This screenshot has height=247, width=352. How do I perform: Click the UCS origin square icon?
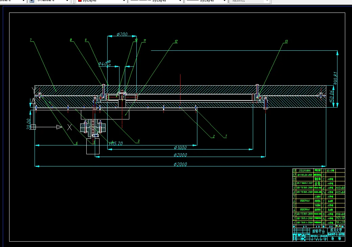pyautogui.click(x=33, y=127)
